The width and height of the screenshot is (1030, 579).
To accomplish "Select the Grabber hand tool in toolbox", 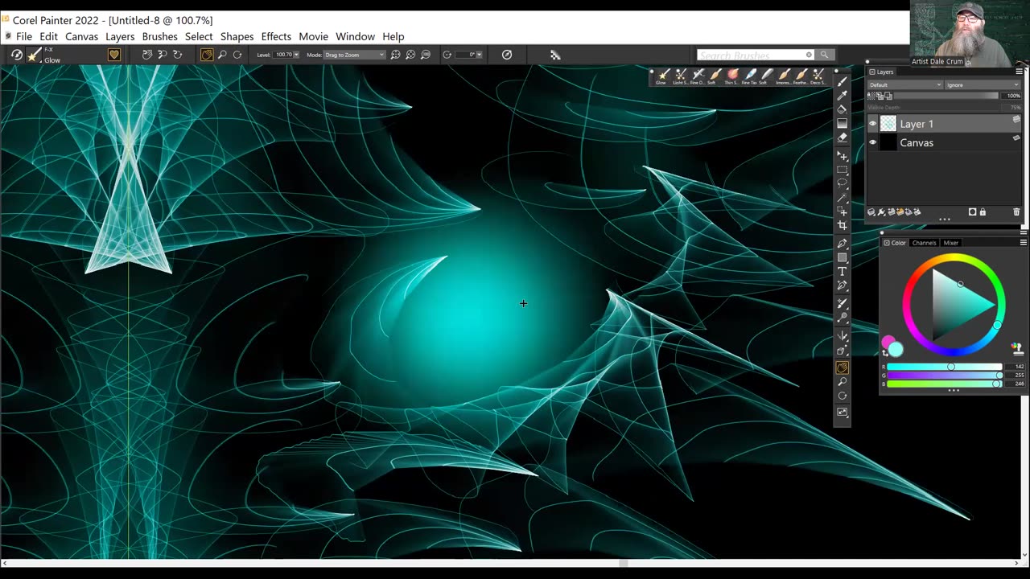I will [843, 368].
